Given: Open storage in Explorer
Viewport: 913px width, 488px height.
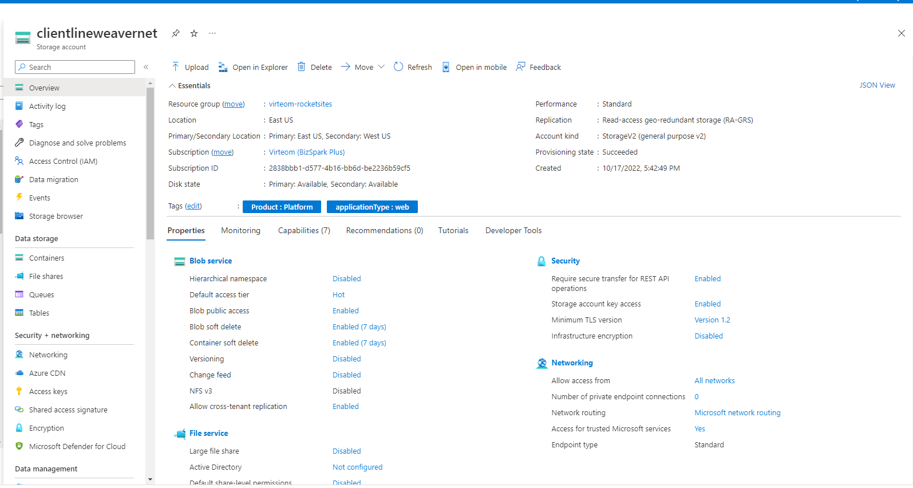Looking at the screenshot, I should pyautogui.click(x=253, y=67).
